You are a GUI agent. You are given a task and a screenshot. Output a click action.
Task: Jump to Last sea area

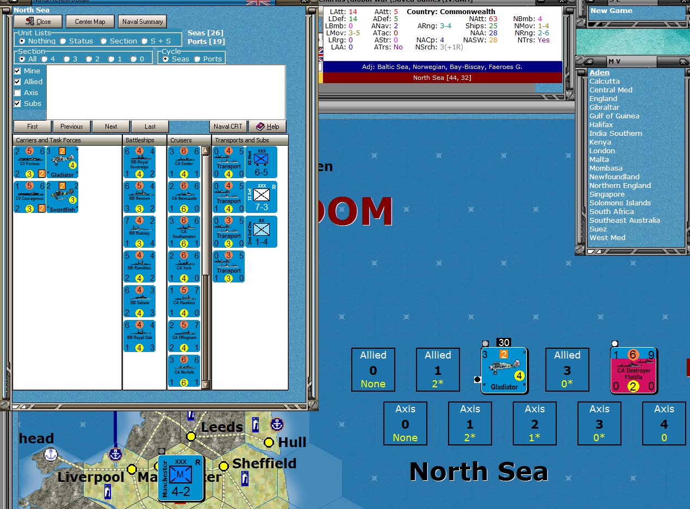(150, 127)
